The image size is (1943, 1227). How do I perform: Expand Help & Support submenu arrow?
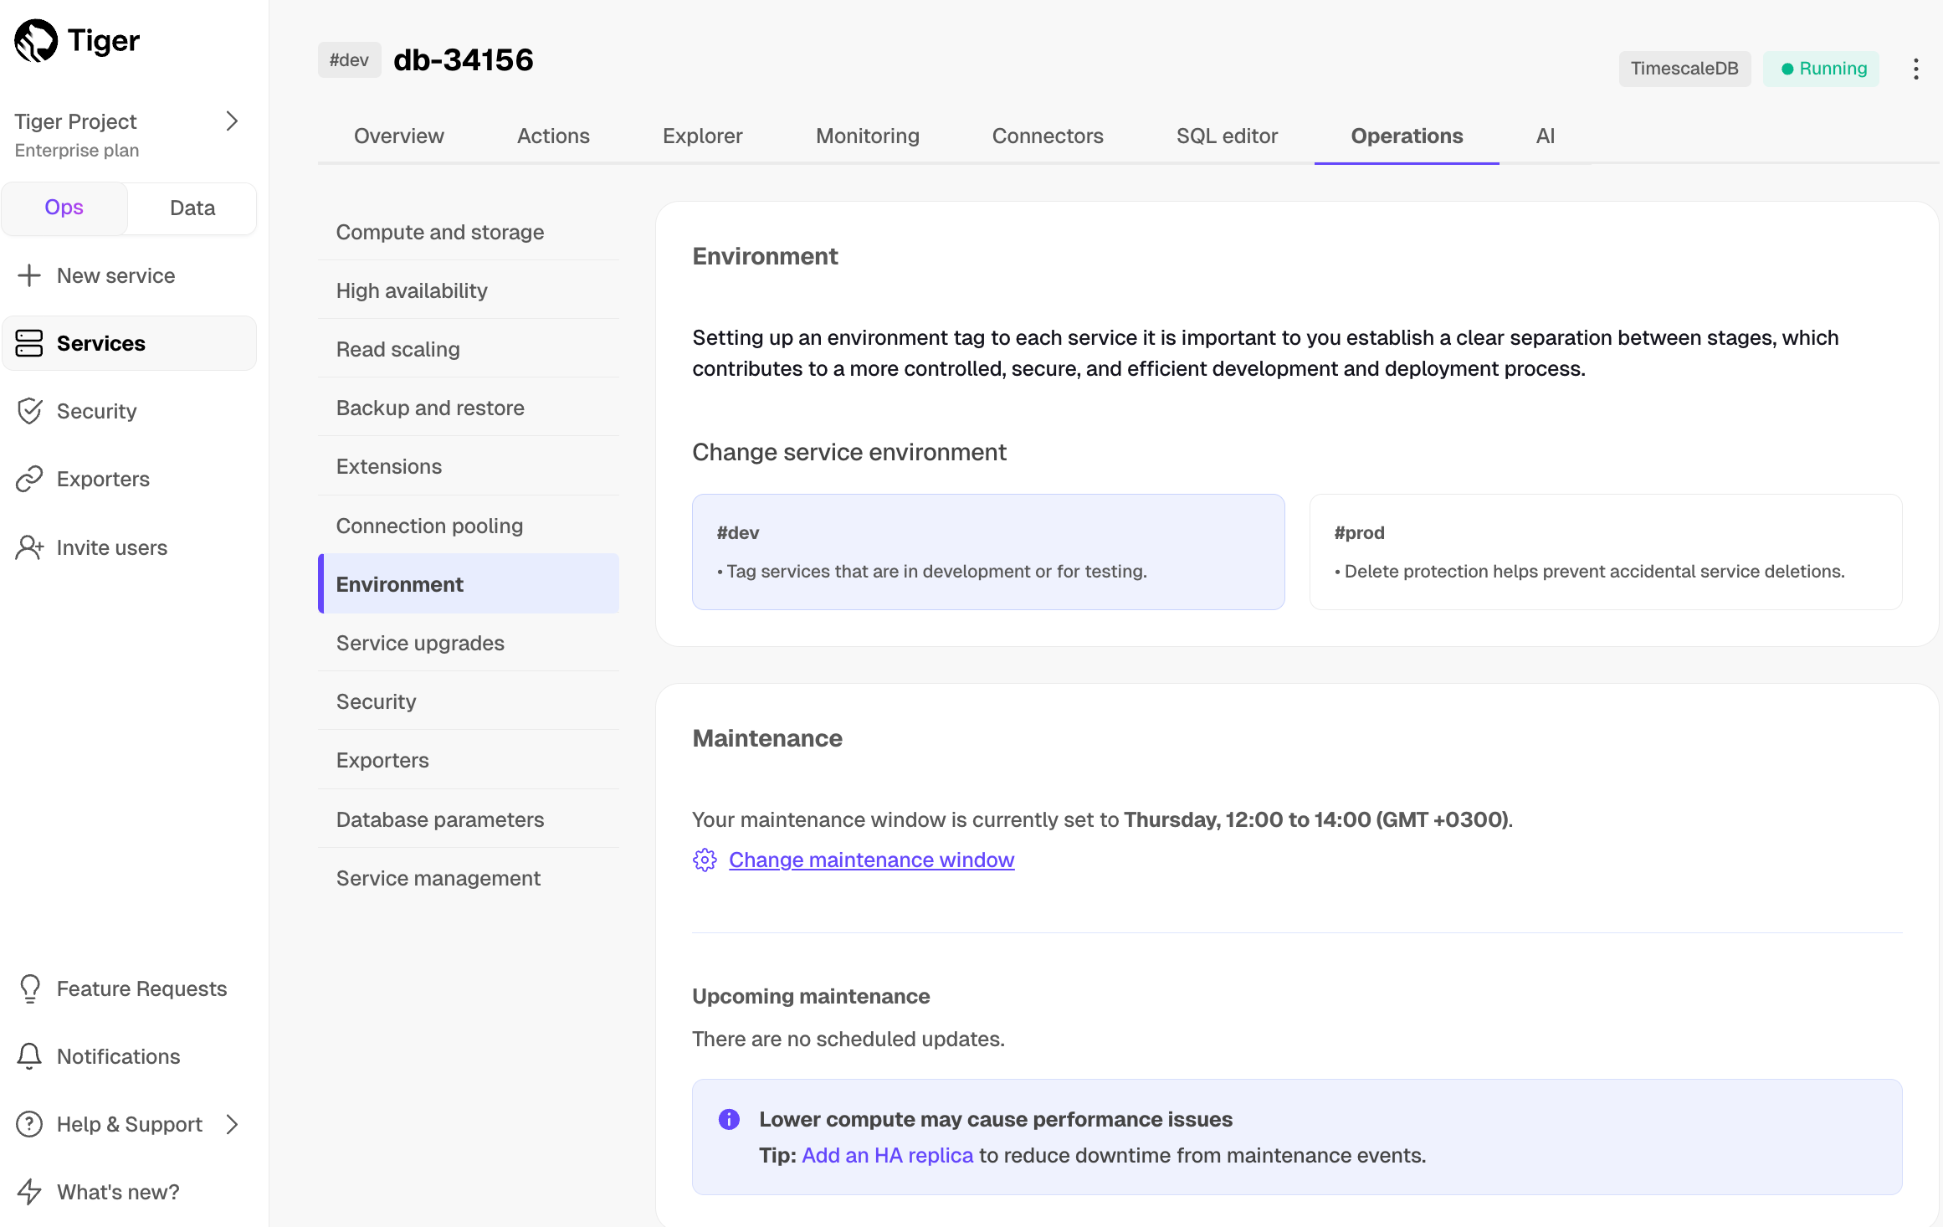(x=232, y=1124)
